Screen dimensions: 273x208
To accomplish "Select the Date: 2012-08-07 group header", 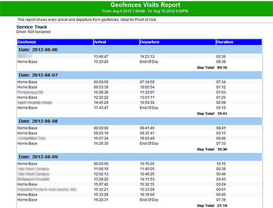I will click(x=139, y=75).
